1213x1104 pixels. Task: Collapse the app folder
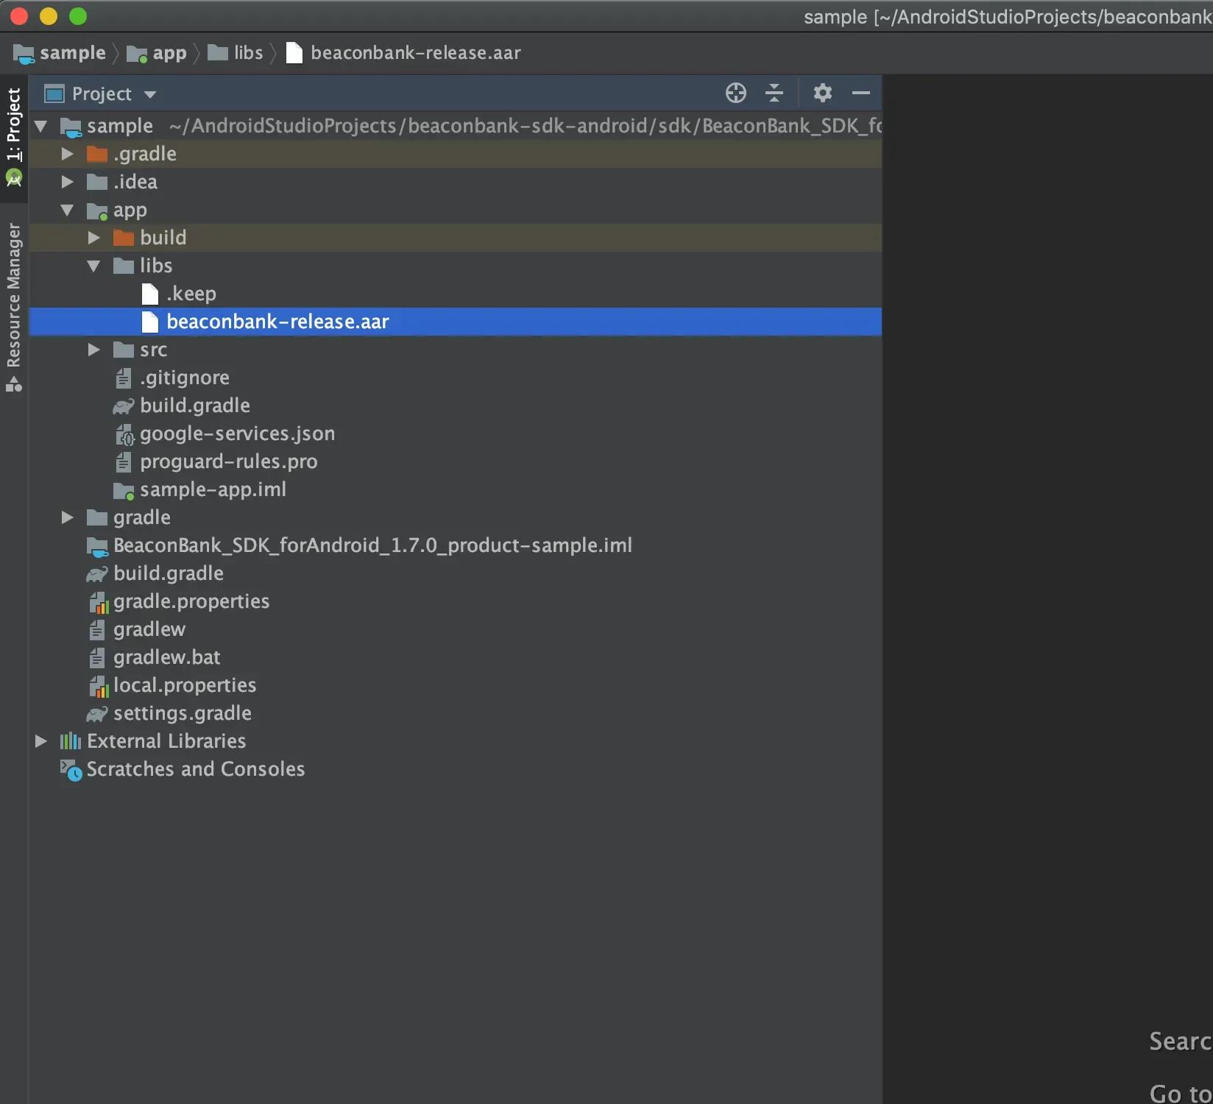(x=67, y=210)
